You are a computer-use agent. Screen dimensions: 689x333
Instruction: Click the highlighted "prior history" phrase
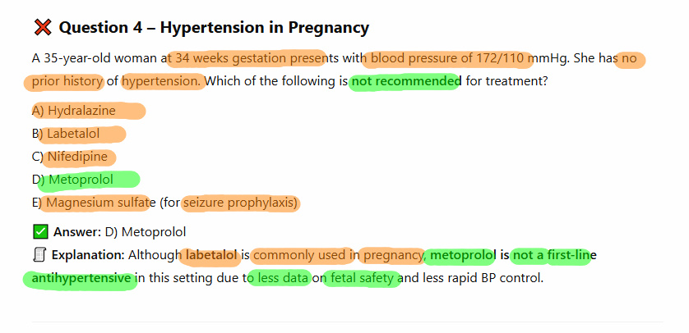tap(67, 81)
